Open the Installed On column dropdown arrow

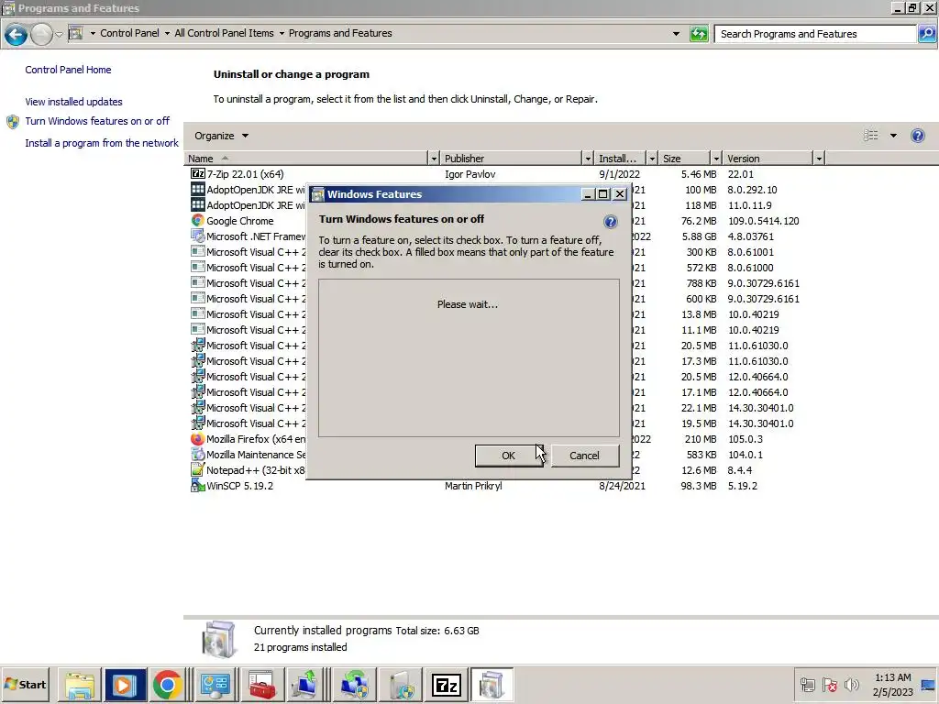pyautogui.click(x=652, y=158)
